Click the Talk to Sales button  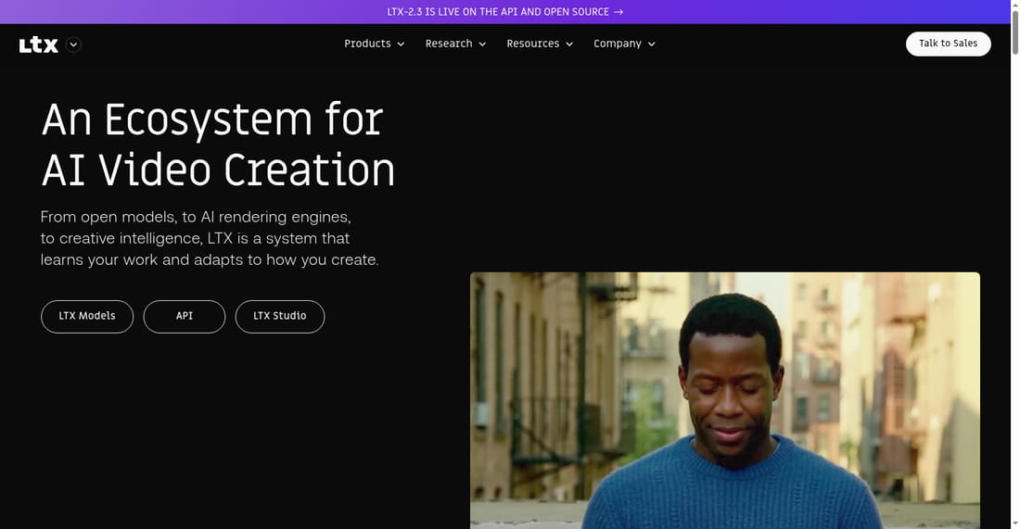(948, 44)
